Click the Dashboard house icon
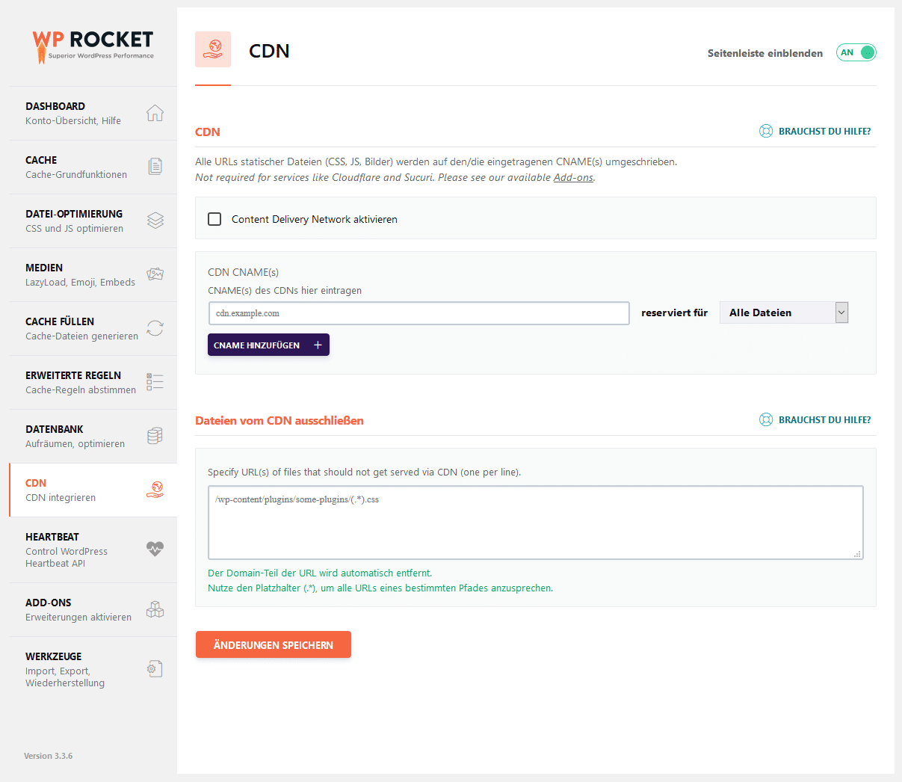Screen dimensions: 902x782 155,113
